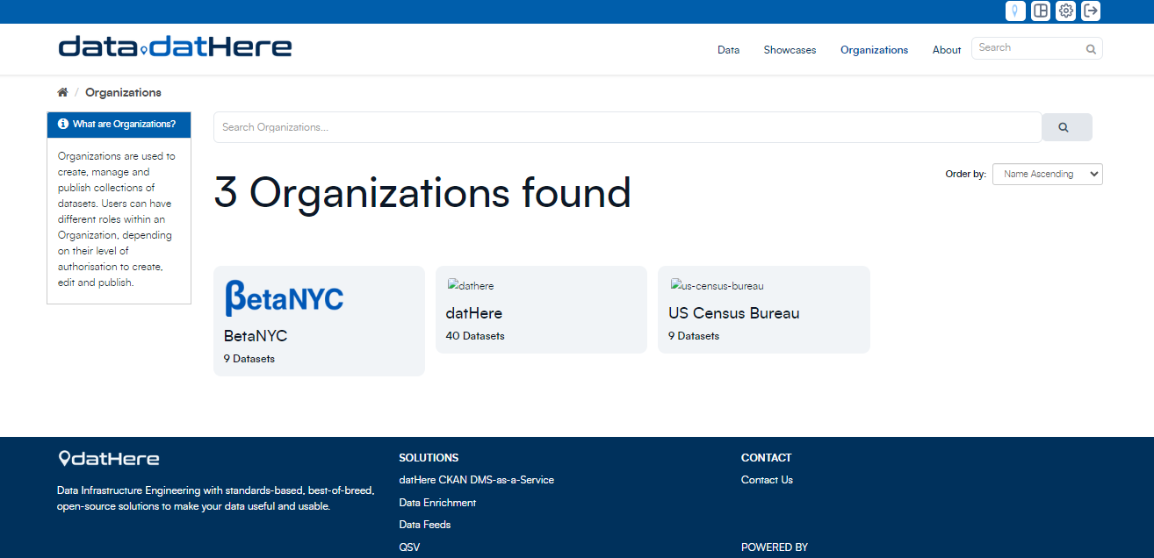Screen dimensions: 1154x558
Task: Open the About page
Action: 946,50
